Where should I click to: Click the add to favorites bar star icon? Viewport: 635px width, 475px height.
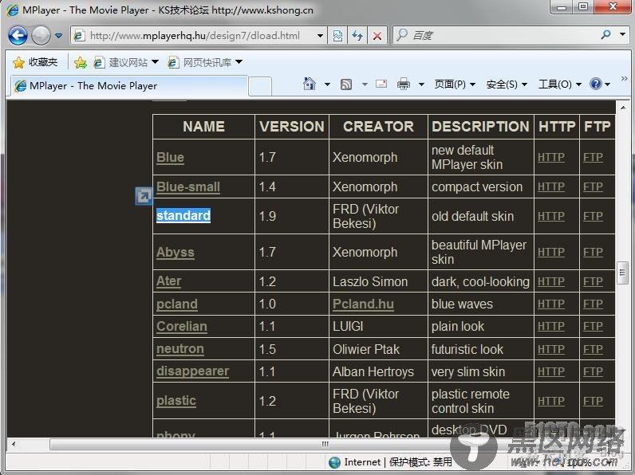tap(81, 62)
